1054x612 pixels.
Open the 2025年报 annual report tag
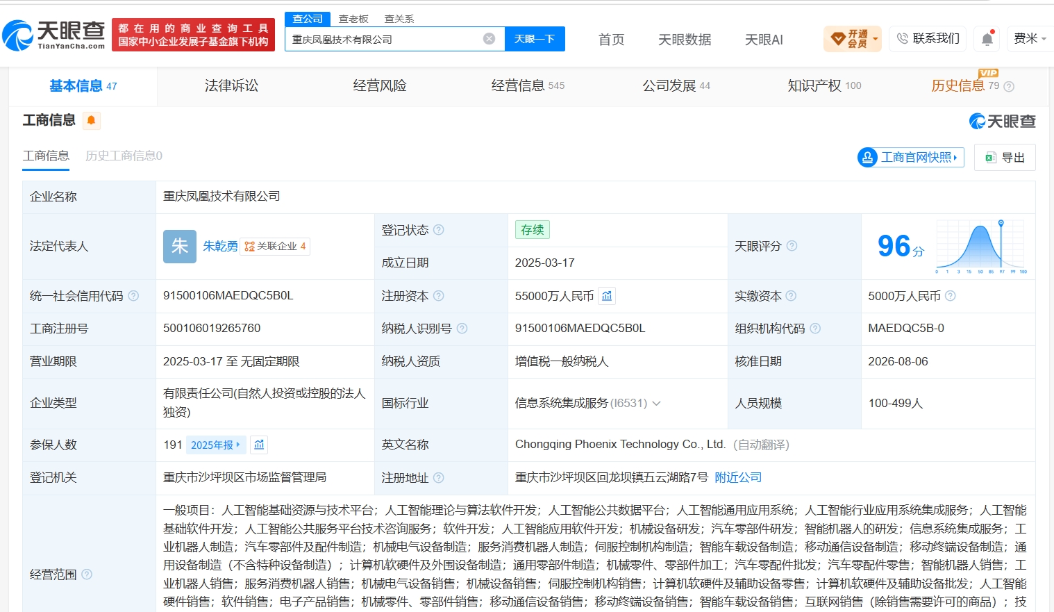click(x=215, y=445)
